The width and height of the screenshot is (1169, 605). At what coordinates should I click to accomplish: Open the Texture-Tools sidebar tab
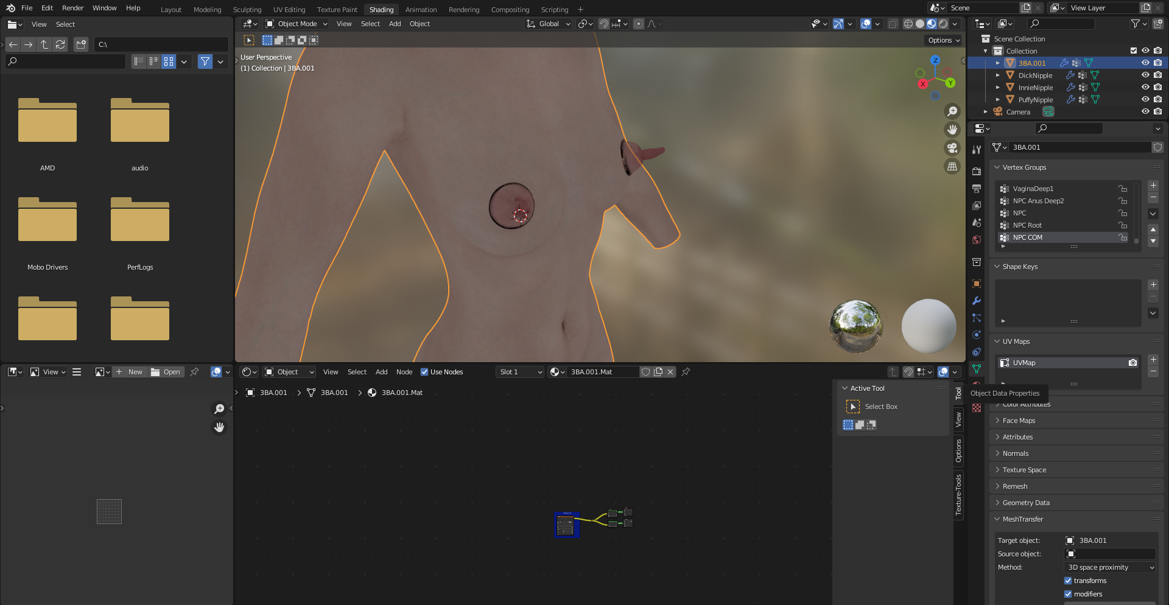click(x=958, y=495)
